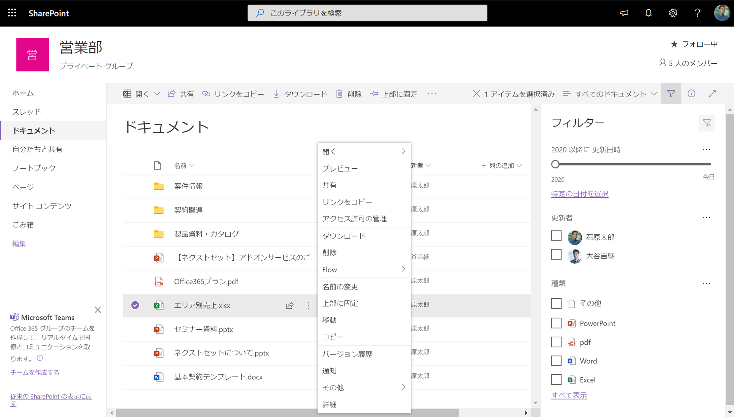Click the 営業部 site logo tile
The image size is (734, 417).
(33, 54)
